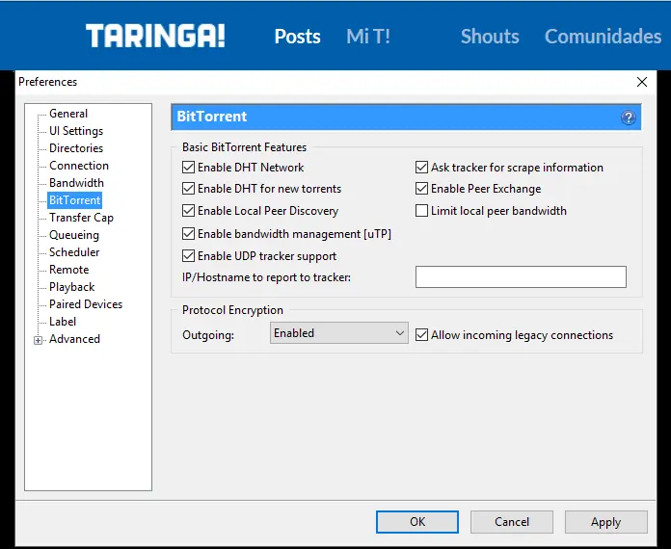Expand the Advanced tree node

click(39, 340)
